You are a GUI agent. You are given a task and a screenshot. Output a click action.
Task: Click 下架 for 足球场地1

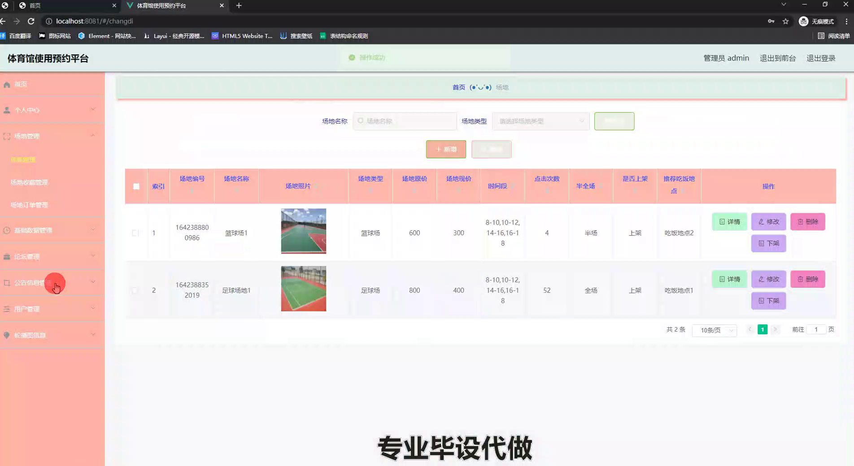pos(769,301)
